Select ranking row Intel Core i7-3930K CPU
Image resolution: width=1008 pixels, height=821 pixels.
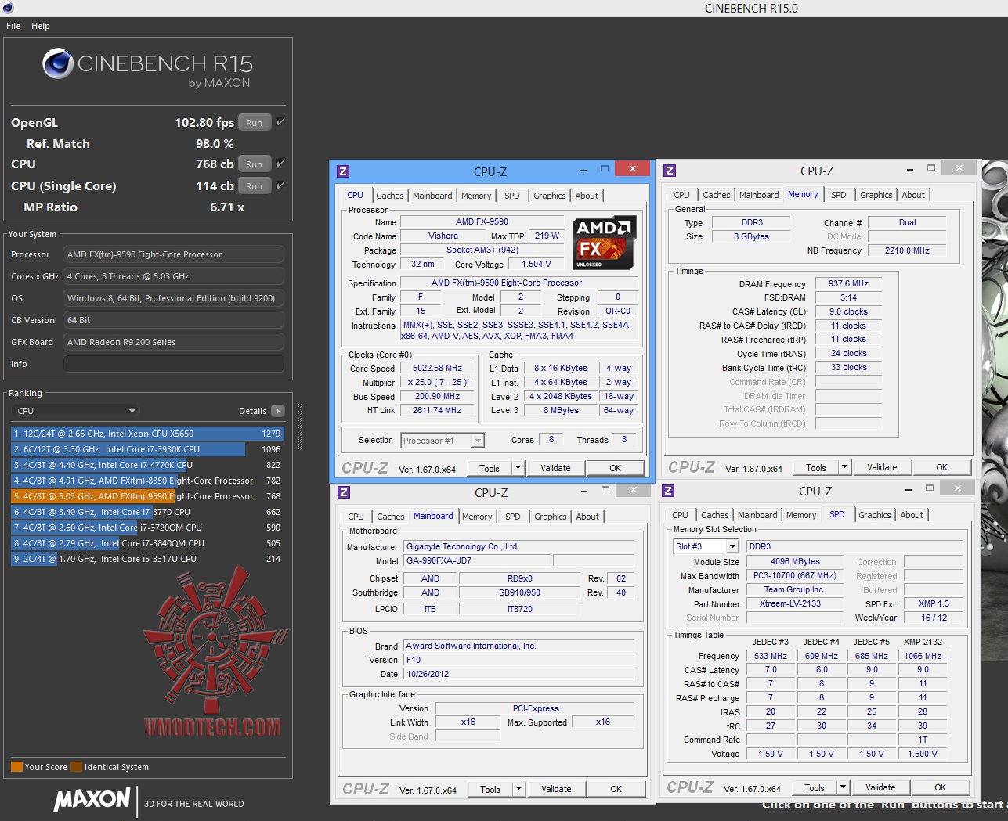coord(147,449)
